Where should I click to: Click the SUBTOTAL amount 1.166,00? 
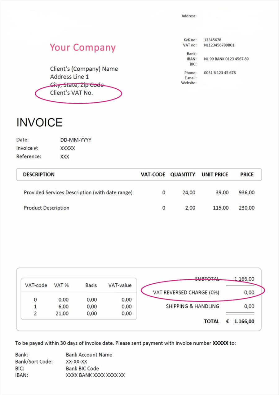(244, 279)
